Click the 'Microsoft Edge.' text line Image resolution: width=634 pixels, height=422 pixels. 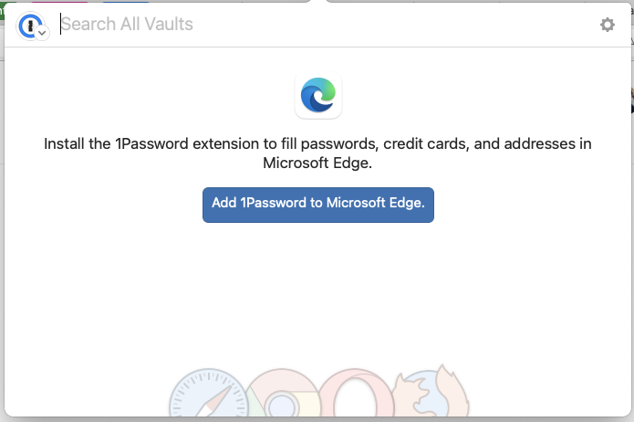click(318, 164)
